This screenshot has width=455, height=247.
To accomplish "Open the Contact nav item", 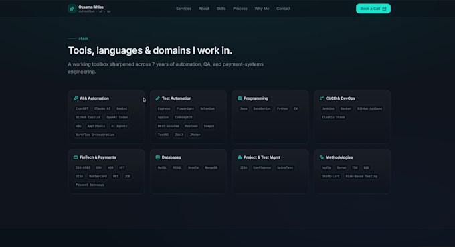I will coord(283,9).
